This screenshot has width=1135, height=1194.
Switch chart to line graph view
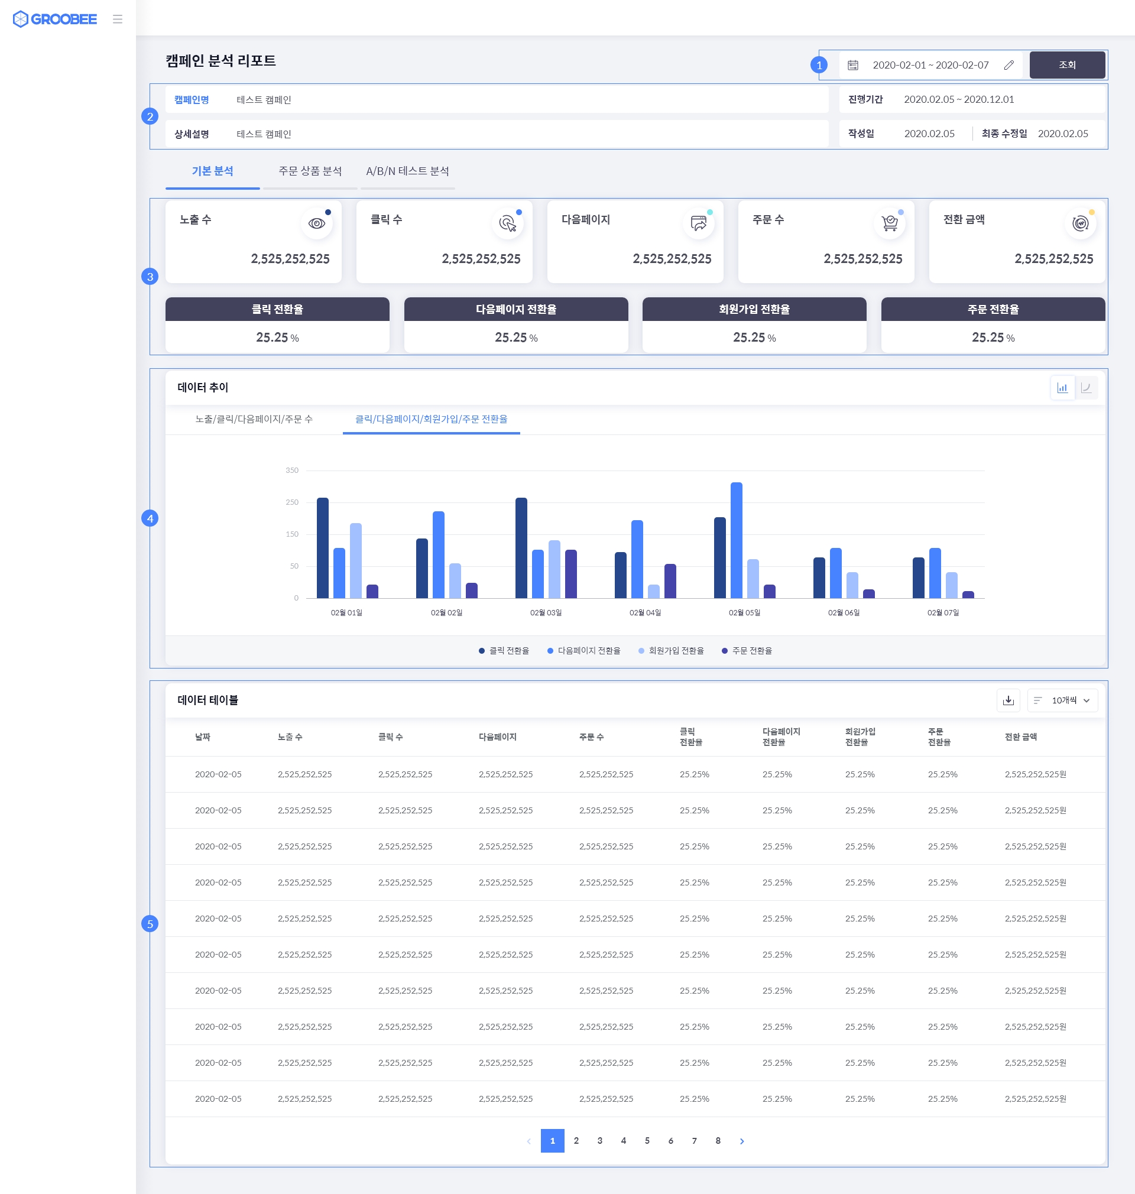(1086, 388)
